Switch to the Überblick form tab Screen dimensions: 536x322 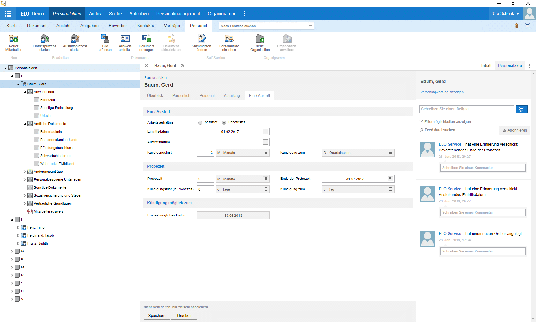pyautogui.click(x=155, y=96)
